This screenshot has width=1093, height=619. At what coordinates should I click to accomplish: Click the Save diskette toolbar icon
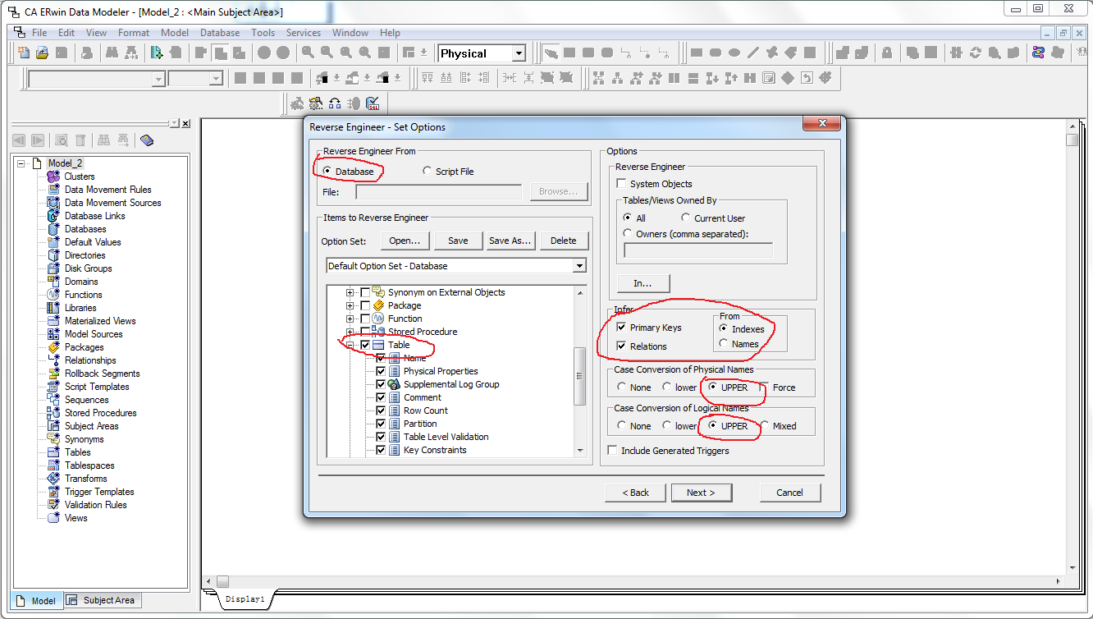point(61,53)
